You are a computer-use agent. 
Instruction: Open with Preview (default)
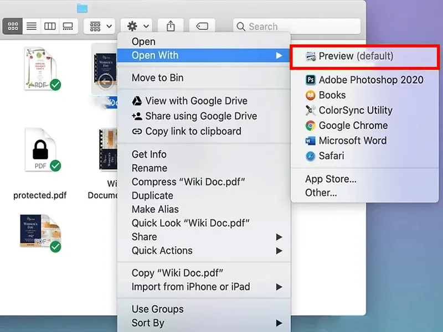tap(365, 56)
